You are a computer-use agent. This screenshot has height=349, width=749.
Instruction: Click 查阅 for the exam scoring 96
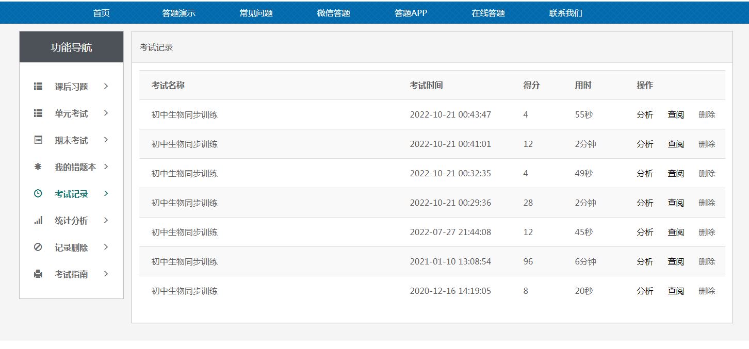[x=676, y=262]
